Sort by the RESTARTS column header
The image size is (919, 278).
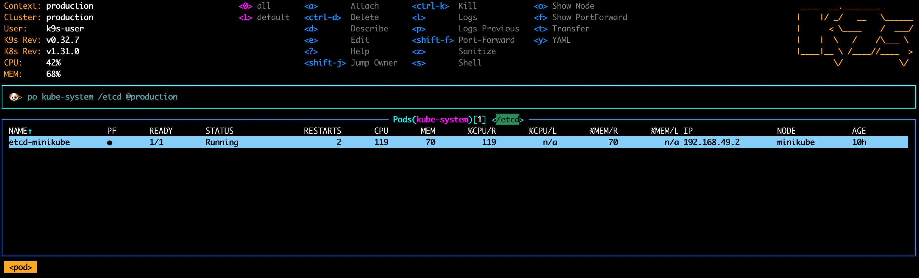point(323,131)
